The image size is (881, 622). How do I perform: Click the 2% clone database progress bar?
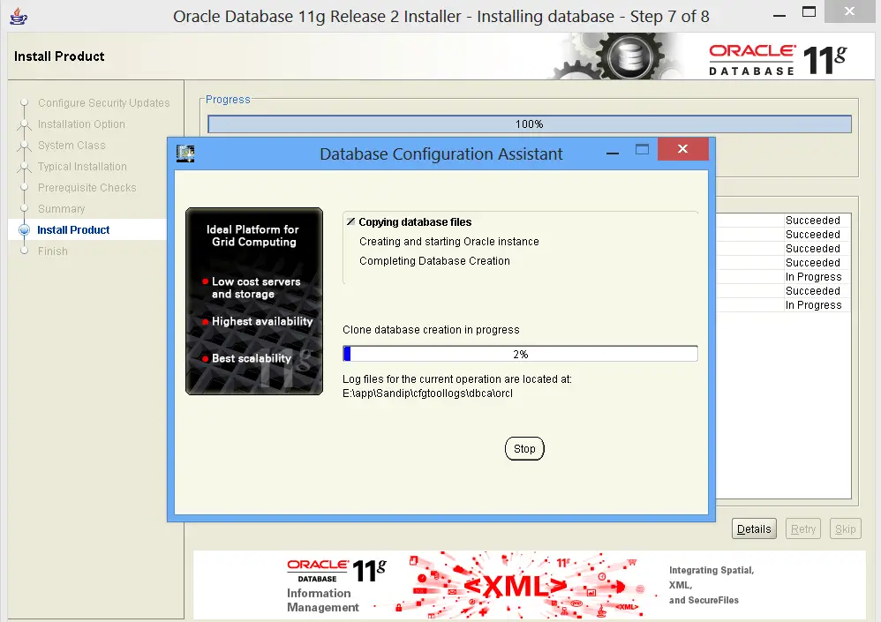520,354
